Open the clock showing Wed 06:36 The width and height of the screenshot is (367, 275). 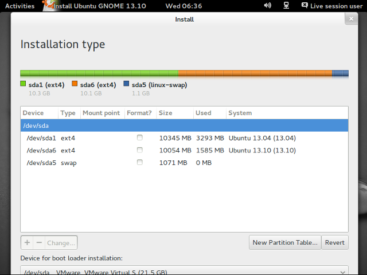pos(183,6)
